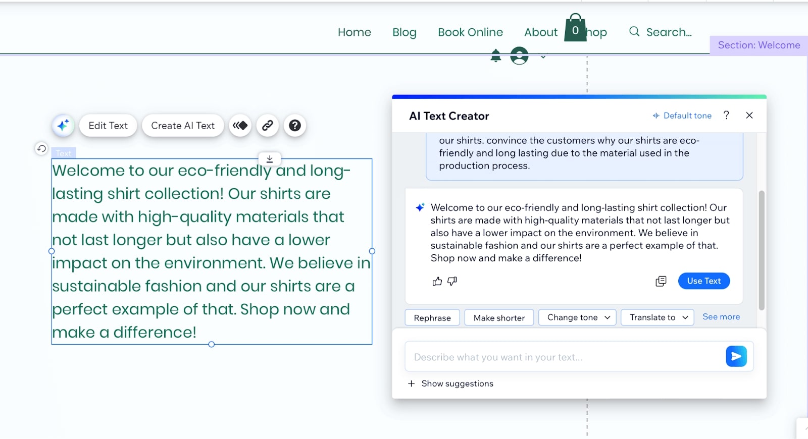
Task: Expand the account menu chevron
Action: point(543,57)
